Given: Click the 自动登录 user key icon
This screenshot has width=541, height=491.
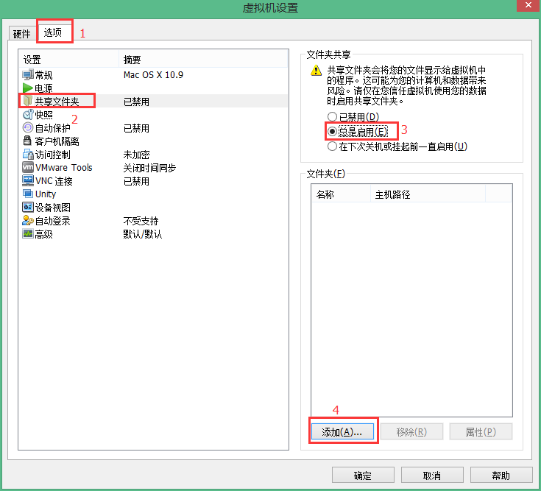Looking at the screenshot, I should coord(28,221).
